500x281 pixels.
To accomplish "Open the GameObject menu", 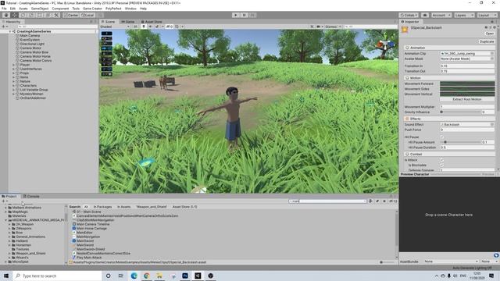I will pyautogui.click(x=40, y=9).
